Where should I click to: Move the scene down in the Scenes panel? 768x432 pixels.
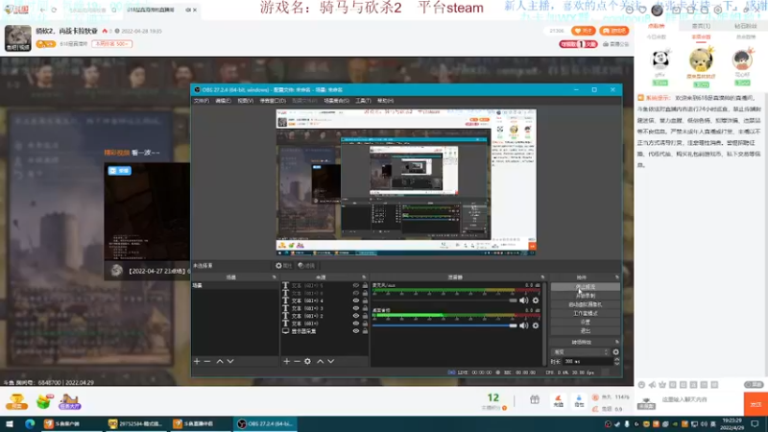pyautogui.click(x=230, y=362)
